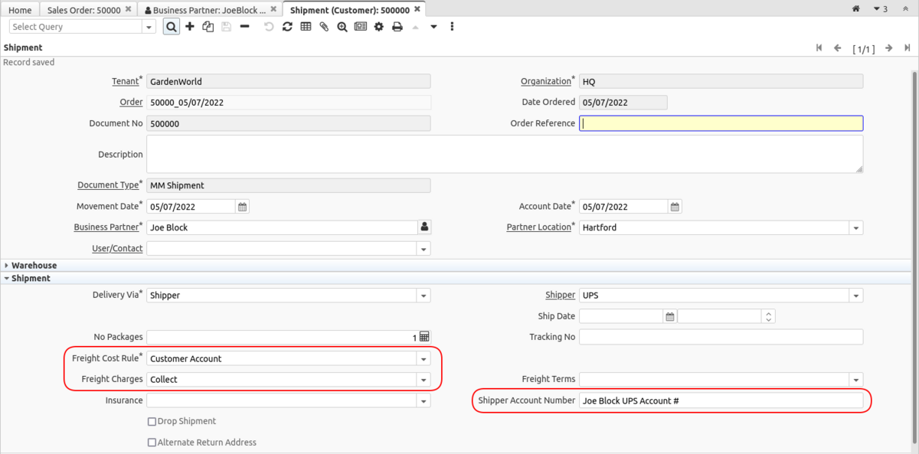
Task: Expand the Freight Charges dropdown
Action: click(423, 380)
